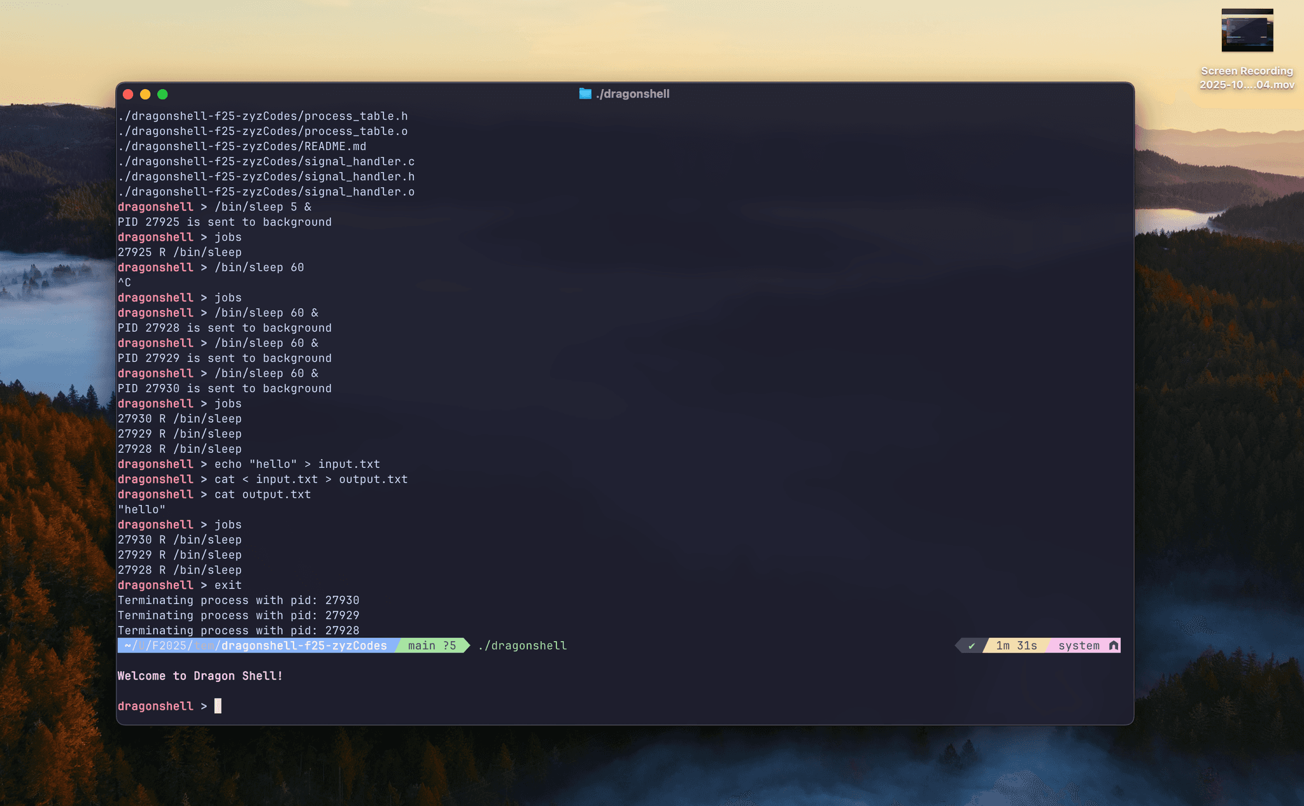
Task: Click the dragonshell-f25-zyzCodes path segment
Action: [304, 646]
